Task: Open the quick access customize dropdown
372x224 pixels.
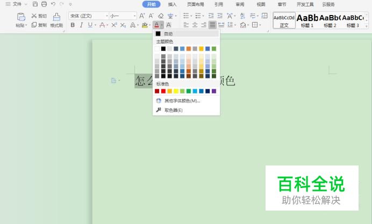Action: click(70, 4)
